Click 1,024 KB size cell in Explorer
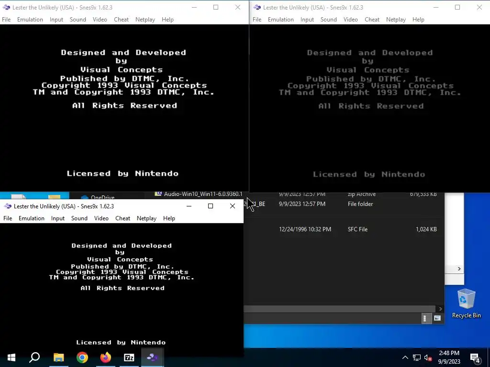This screenshot has width=490, height=367. [x=426, y=229]
